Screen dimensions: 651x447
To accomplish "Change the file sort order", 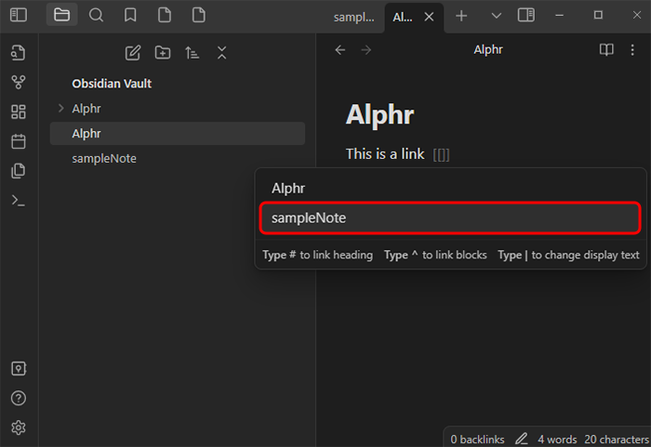I will pyautogui.click(x=193, y=53).
